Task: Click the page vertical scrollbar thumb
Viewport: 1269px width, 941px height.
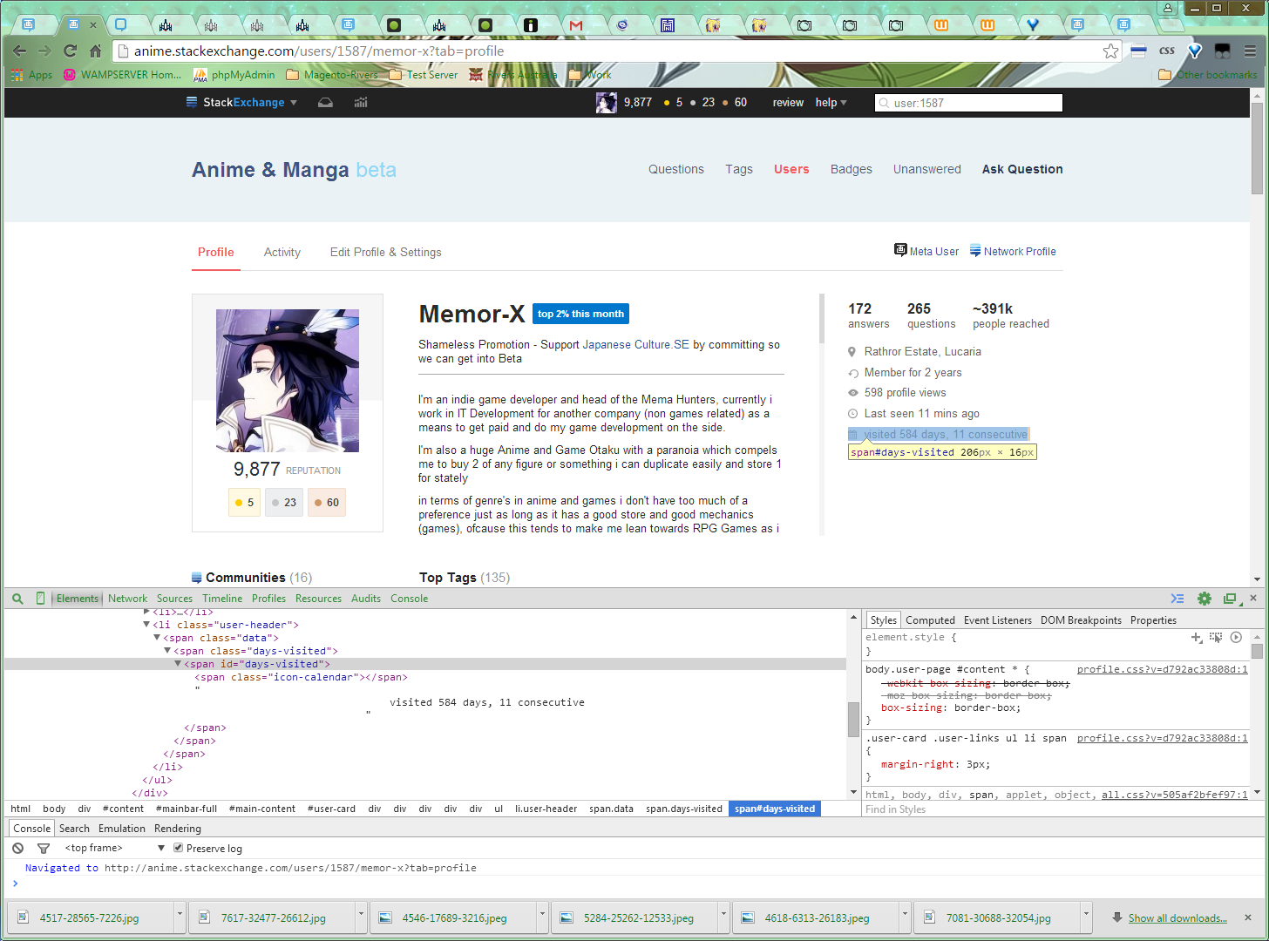Action: pyautogui.click(x=1257, y=148)
